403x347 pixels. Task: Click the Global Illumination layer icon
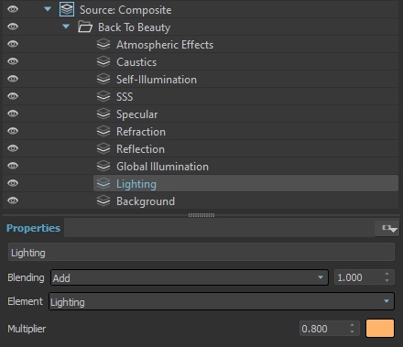tap(103, 166)
